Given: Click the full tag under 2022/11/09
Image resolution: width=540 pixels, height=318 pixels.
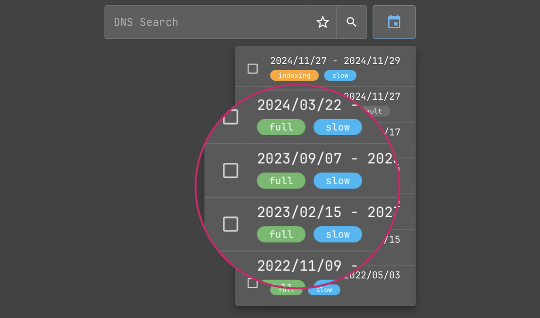Looking at the screenshot, I should pos(286,289).
